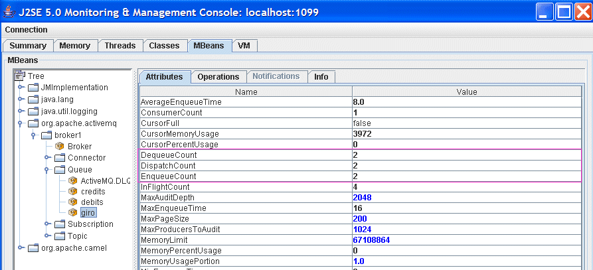593x270 pixels.
Task: Collapse the Queue folder node
Action: [47, 169]
